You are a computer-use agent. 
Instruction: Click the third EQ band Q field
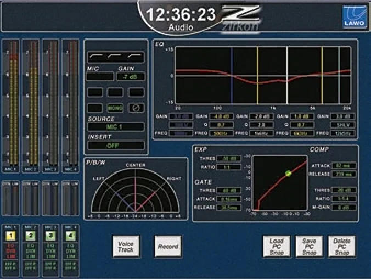coord(261,125)
